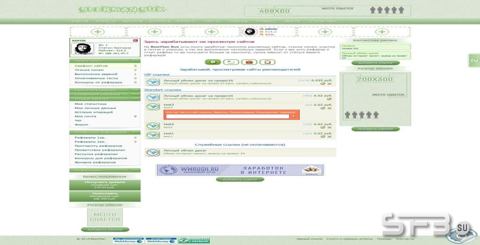Screen dimensions: 480x245
Task: Click the complaint text field under test3
Action: [x=227, y=116]
